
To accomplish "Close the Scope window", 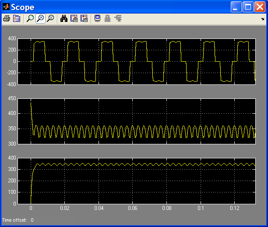I will tap(260, 7).
